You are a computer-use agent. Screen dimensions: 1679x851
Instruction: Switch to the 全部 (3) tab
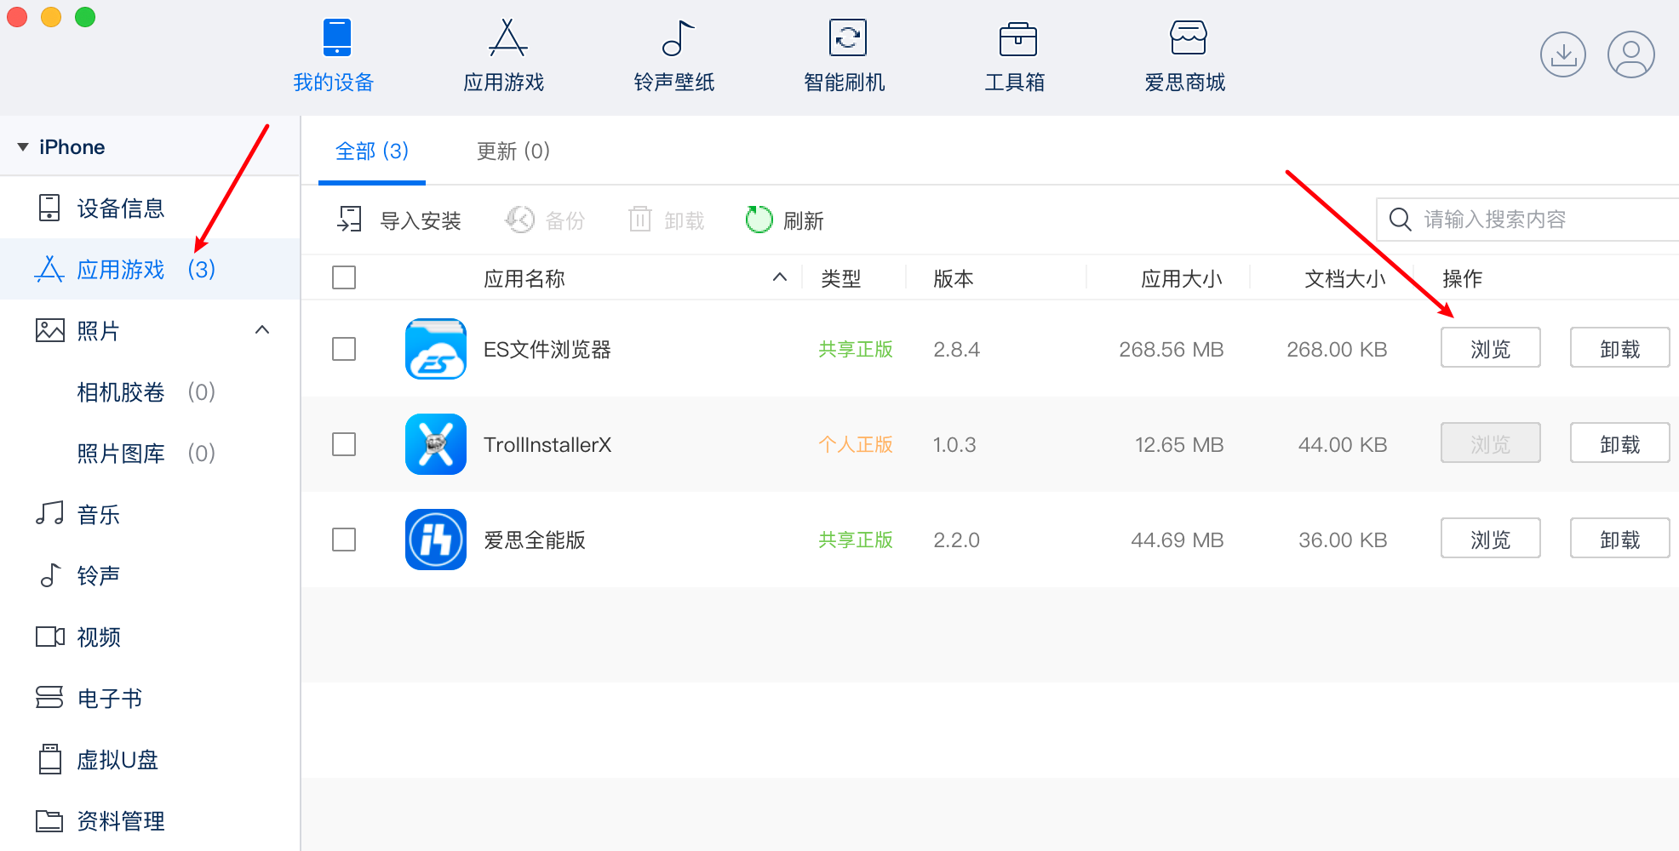tap(372, 151)
